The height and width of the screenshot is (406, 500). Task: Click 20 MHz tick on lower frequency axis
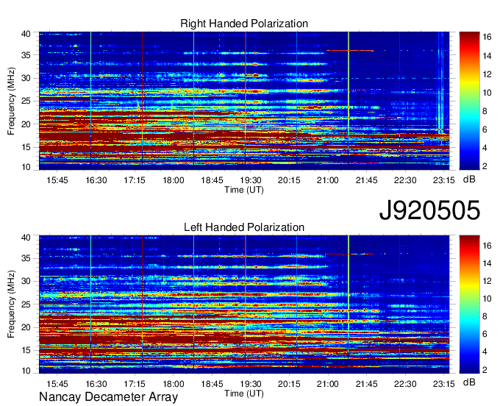(x=26, y=327)
